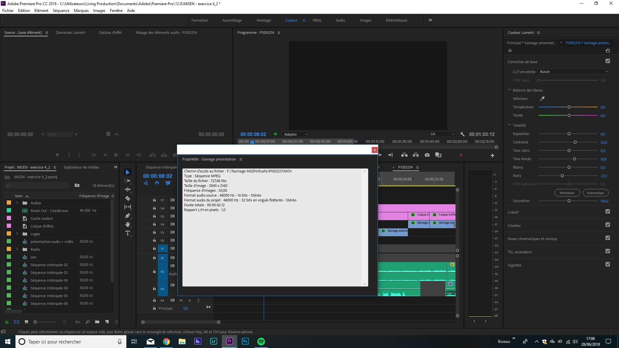
Task: Toggle the TSL secondaire checkbox
Action: pyautogui.click(x=608, y=251)
